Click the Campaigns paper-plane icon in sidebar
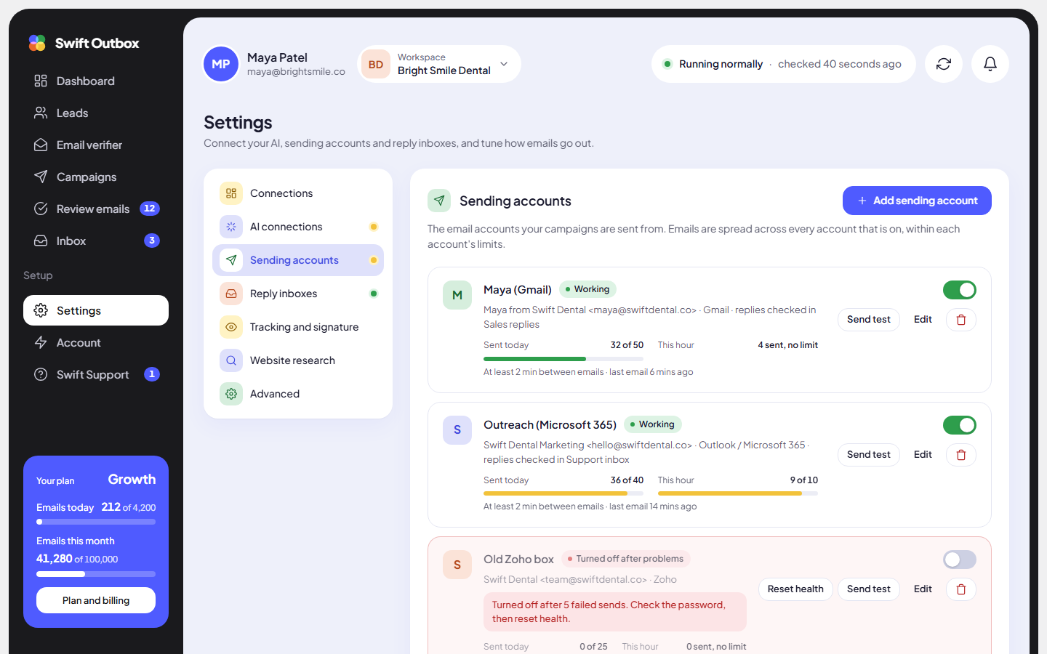1047x654 pixels. [41, 177]
